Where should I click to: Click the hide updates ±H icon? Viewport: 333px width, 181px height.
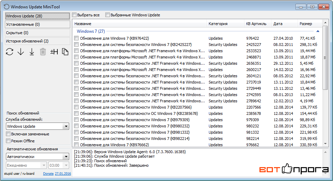coord(54,52)
